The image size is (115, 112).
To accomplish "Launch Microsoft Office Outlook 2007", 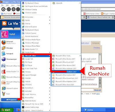I will point(66,75).
